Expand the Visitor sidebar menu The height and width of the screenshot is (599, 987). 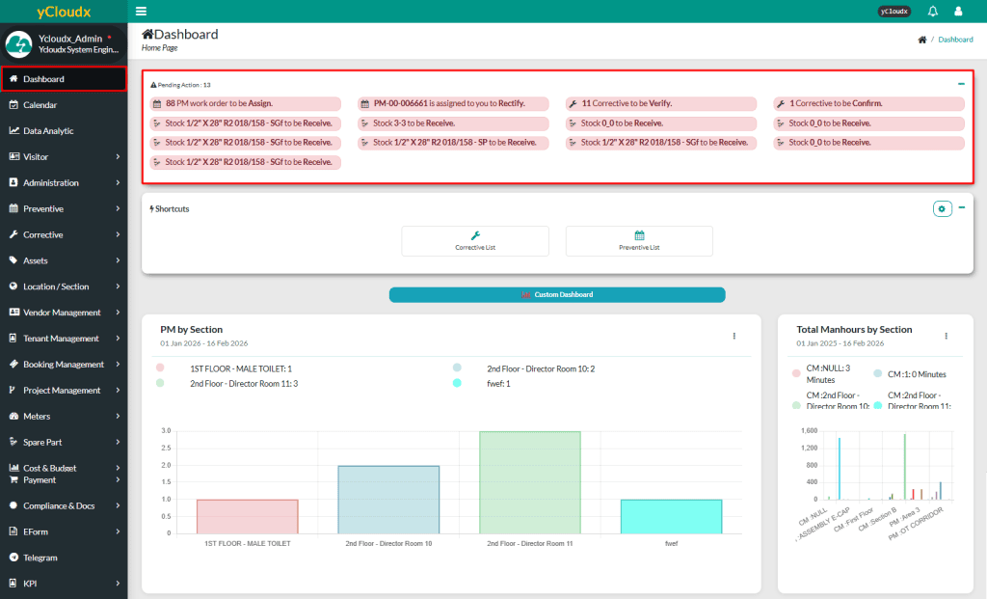(x=64, y=156)
